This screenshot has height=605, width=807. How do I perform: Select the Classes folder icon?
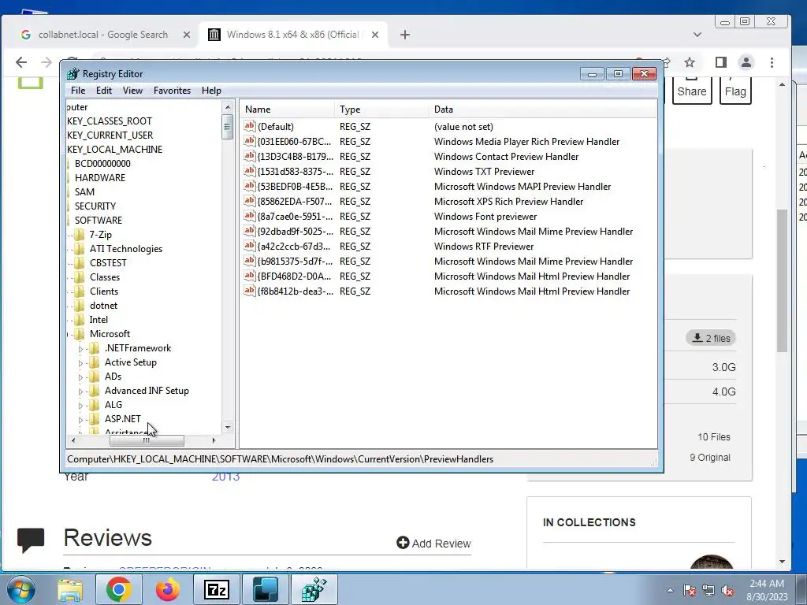coord(80,277)
